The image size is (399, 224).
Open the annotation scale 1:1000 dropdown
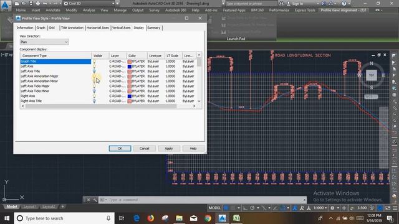pyautogui.click(x=320, y=208)
